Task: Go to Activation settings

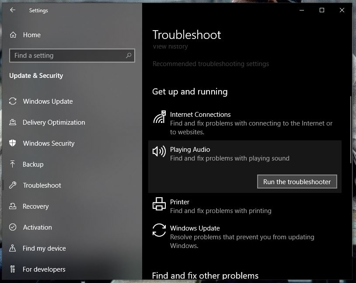Action: pos(38,227)
